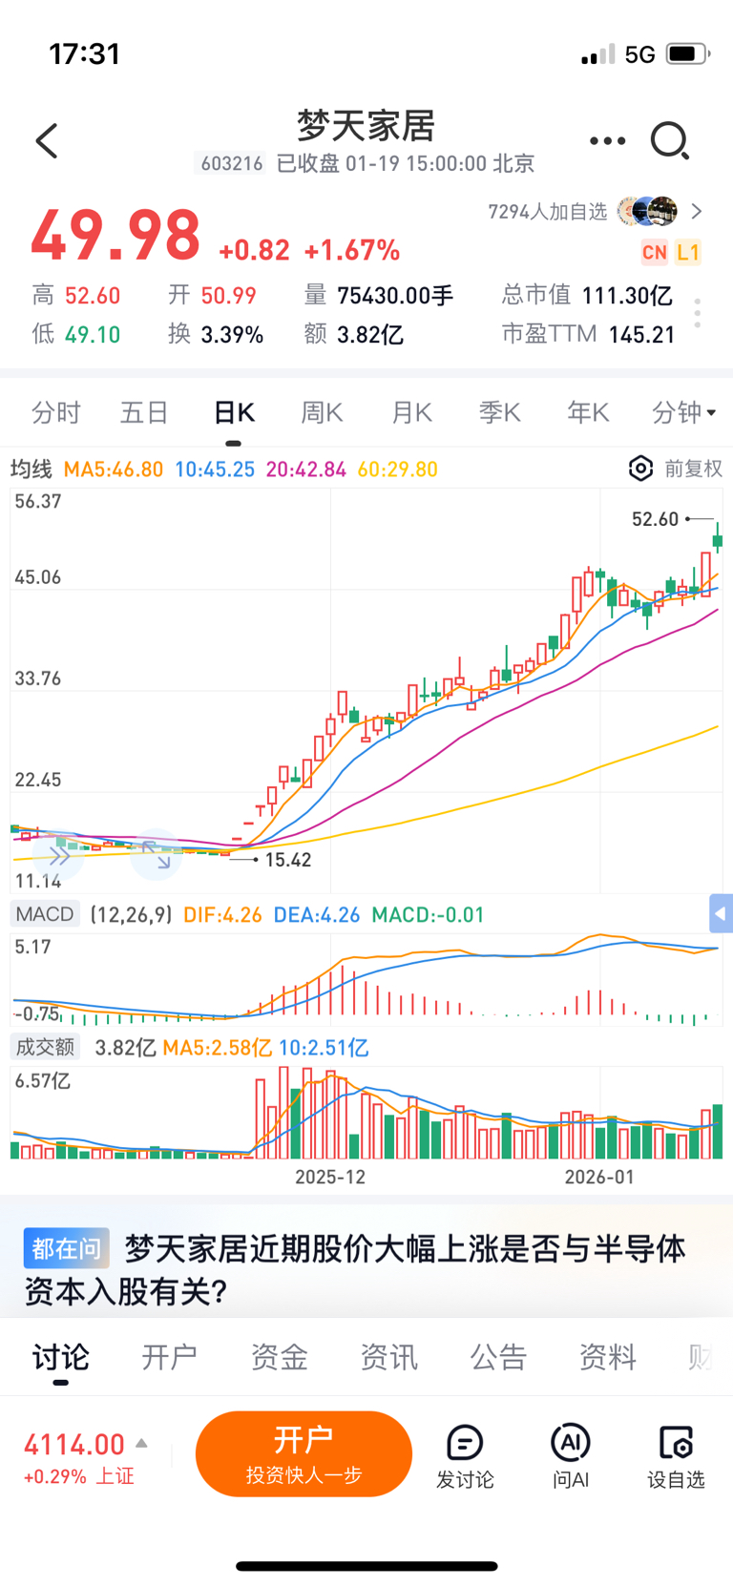The height and width of the screenshot is (1587, 733).
Task: Expand the 上证 index triangle arrow
Action: [141, 1443]
